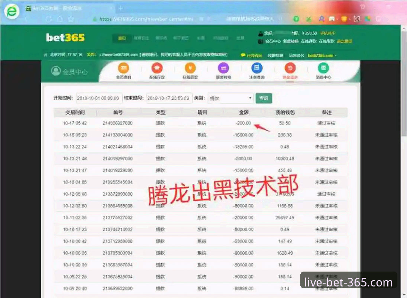This screenshot has width=407, height=298.
Task: Open the 在线咨询 online support link
Action: [x=252, y=55]
